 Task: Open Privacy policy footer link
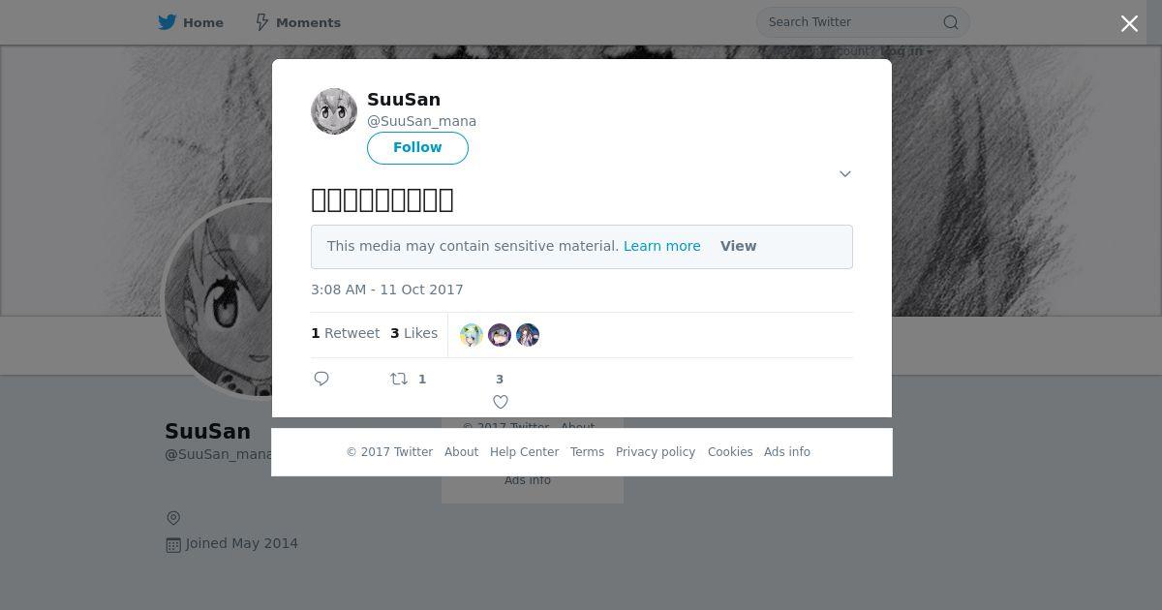point(656,452)
